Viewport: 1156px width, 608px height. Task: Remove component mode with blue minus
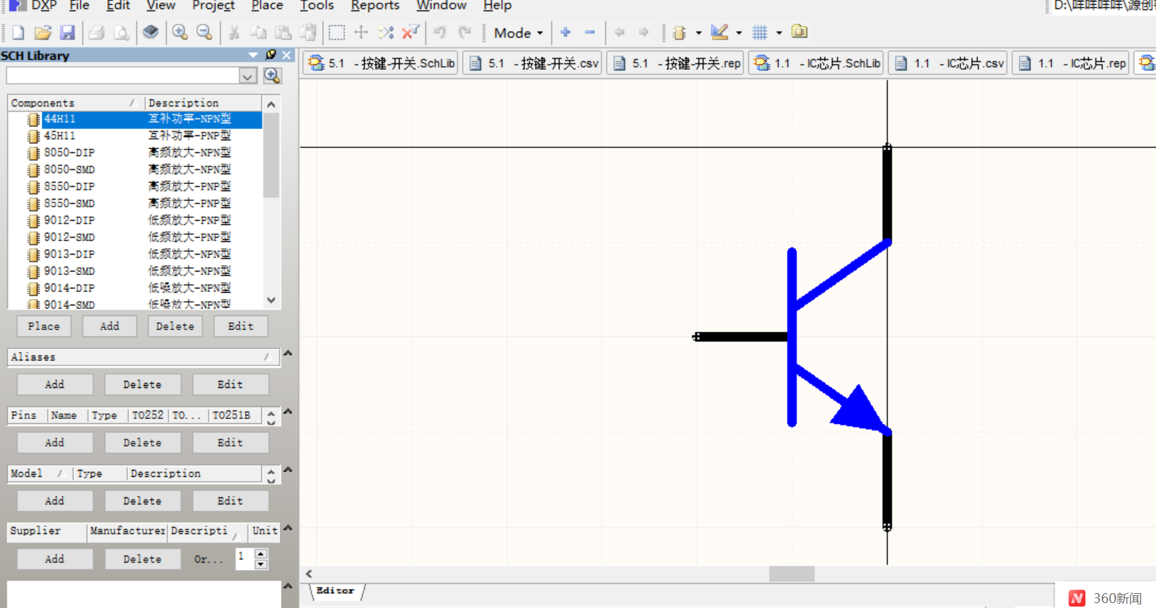(x=590, y=32)
